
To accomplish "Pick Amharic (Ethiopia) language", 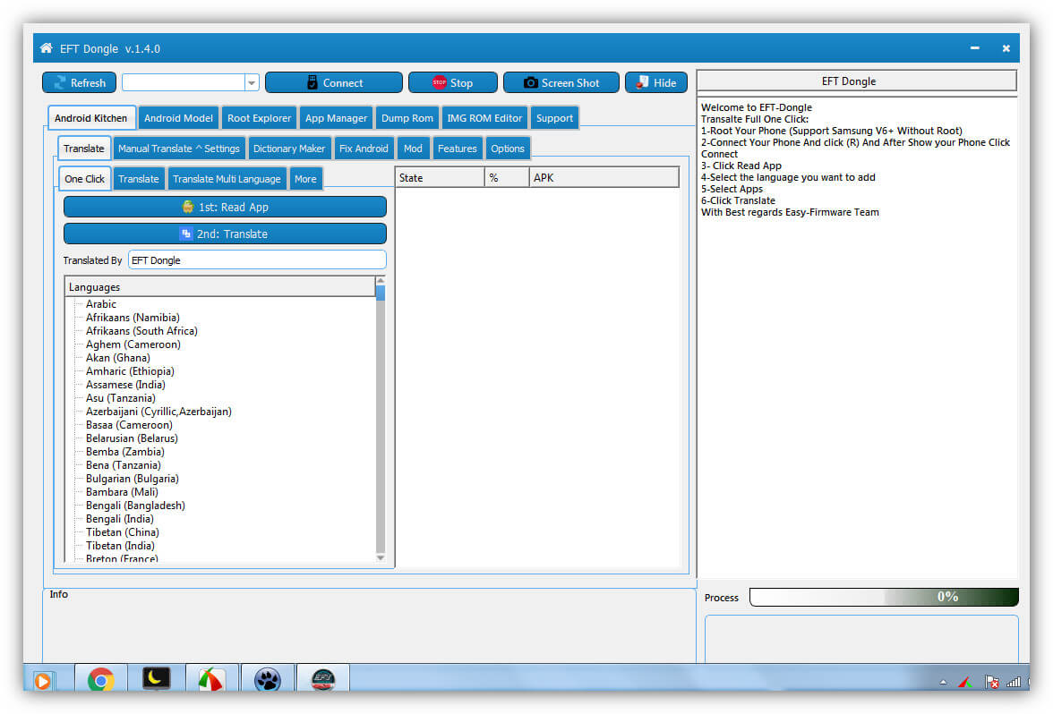I will 131,371.
